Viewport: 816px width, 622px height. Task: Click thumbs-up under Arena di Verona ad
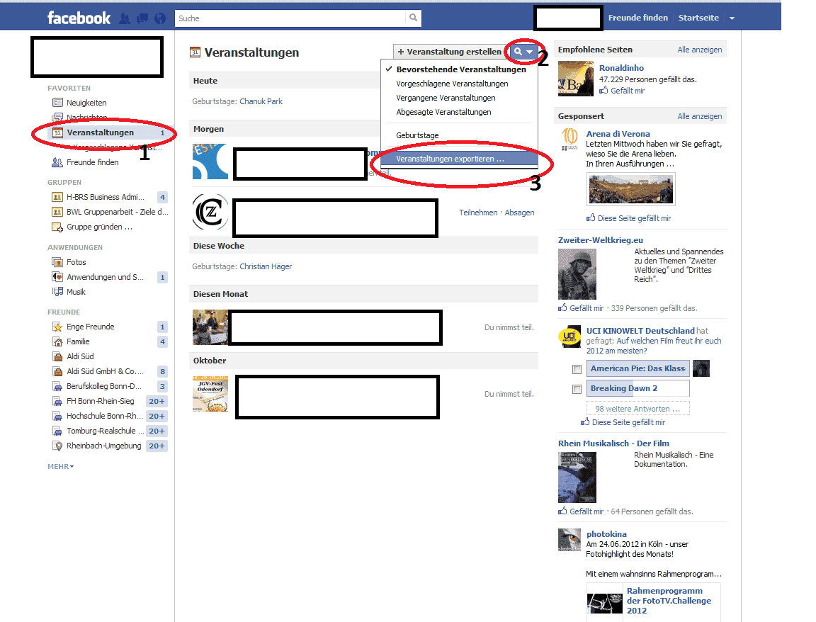click(591, 218)
